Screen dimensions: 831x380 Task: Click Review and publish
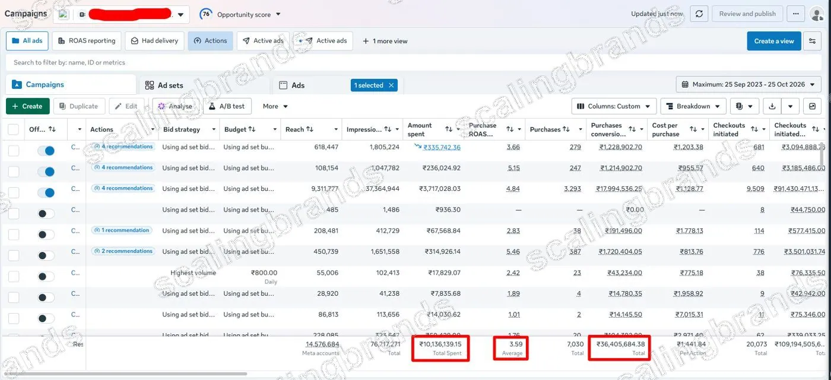[747, 14]
